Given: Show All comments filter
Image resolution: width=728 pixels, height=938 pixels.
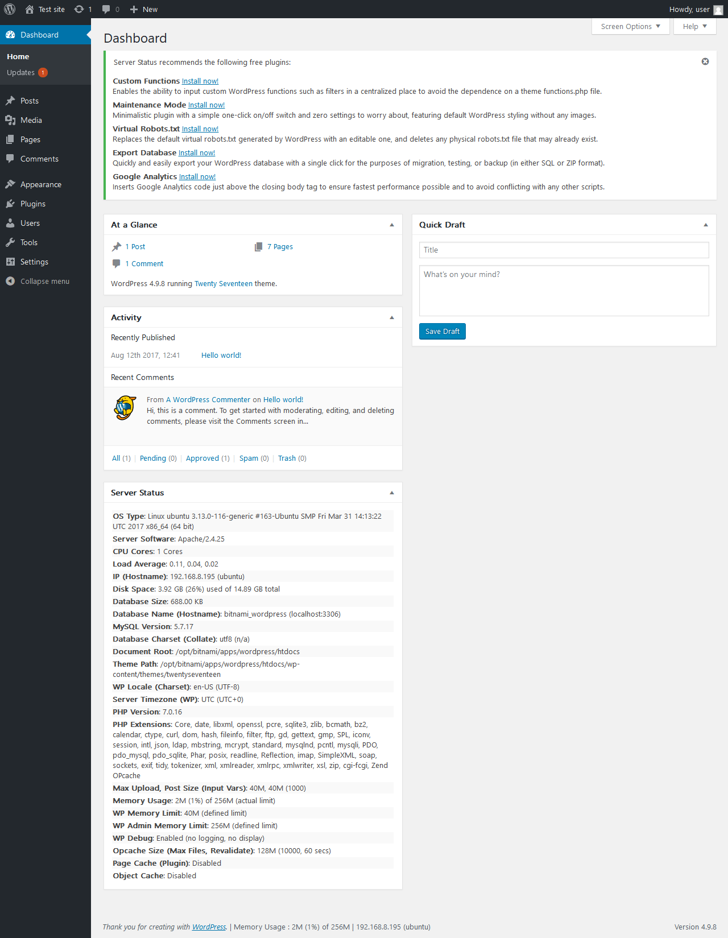Looking at the screenshot, I should click(116, 458).
